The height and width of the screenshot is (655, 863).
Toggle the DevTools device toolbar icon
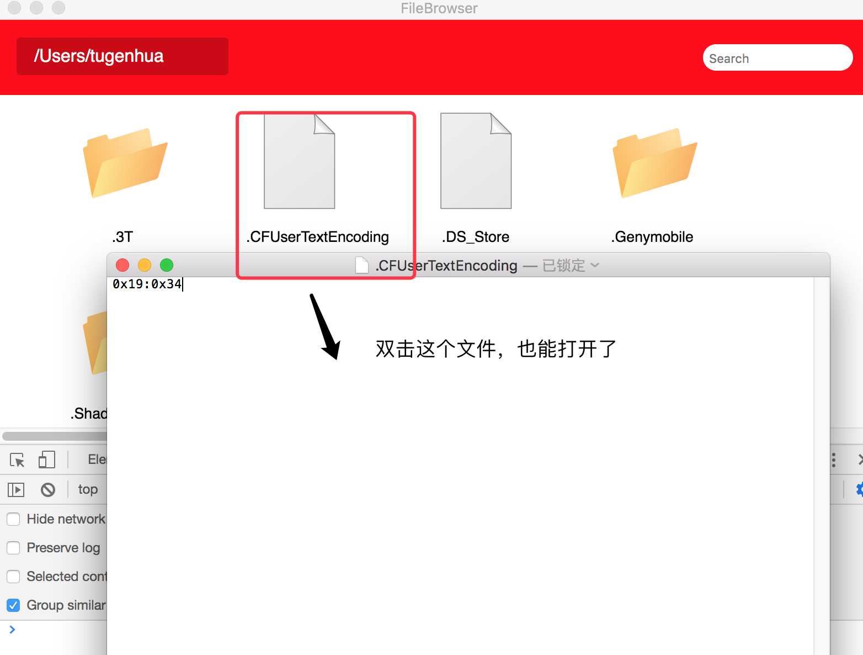coord(47,459)
